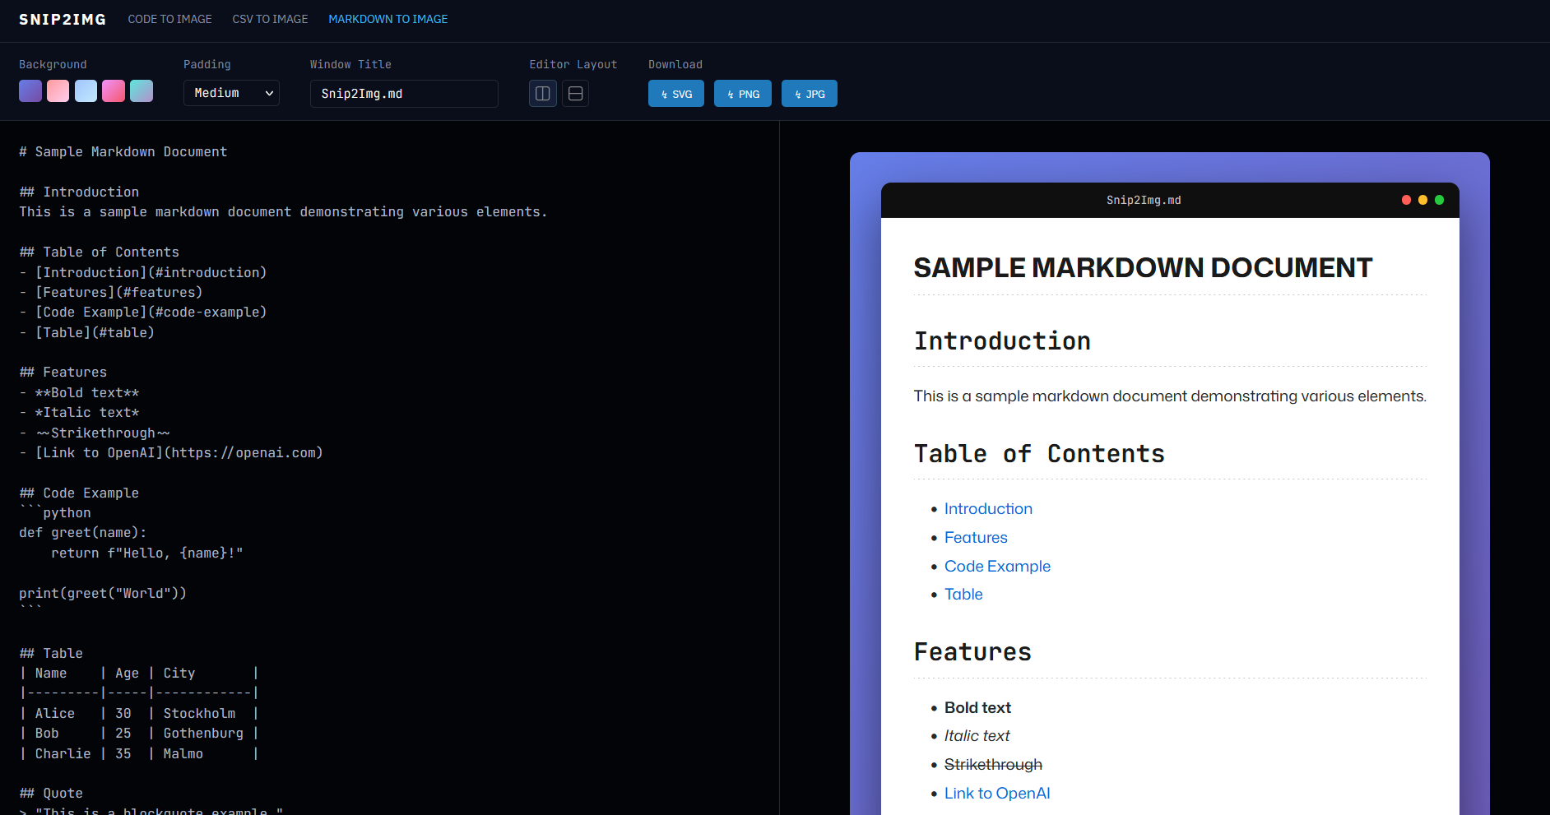
Task: Download image as SVG
Action: [x=676, y=94]
